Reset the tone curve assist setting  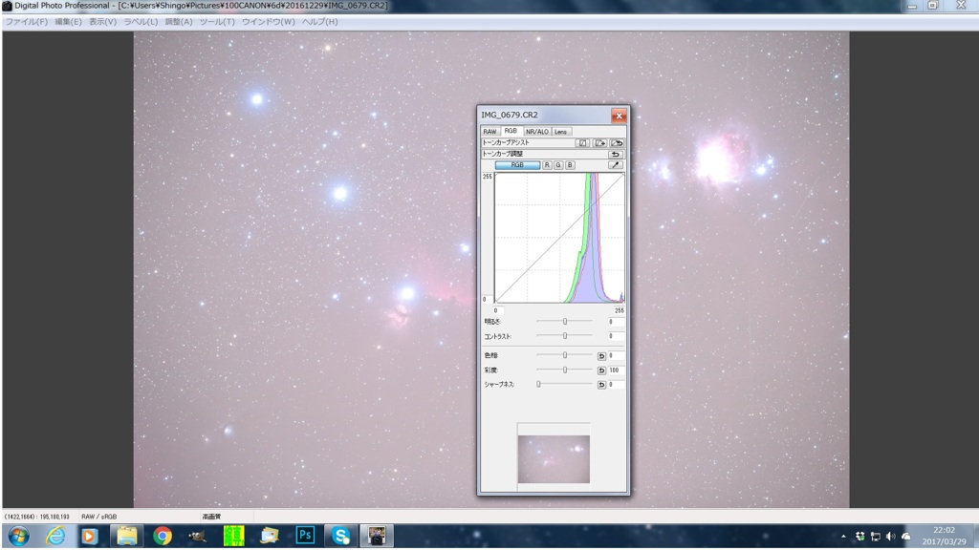pyautogui.click(x=617, y=143)
